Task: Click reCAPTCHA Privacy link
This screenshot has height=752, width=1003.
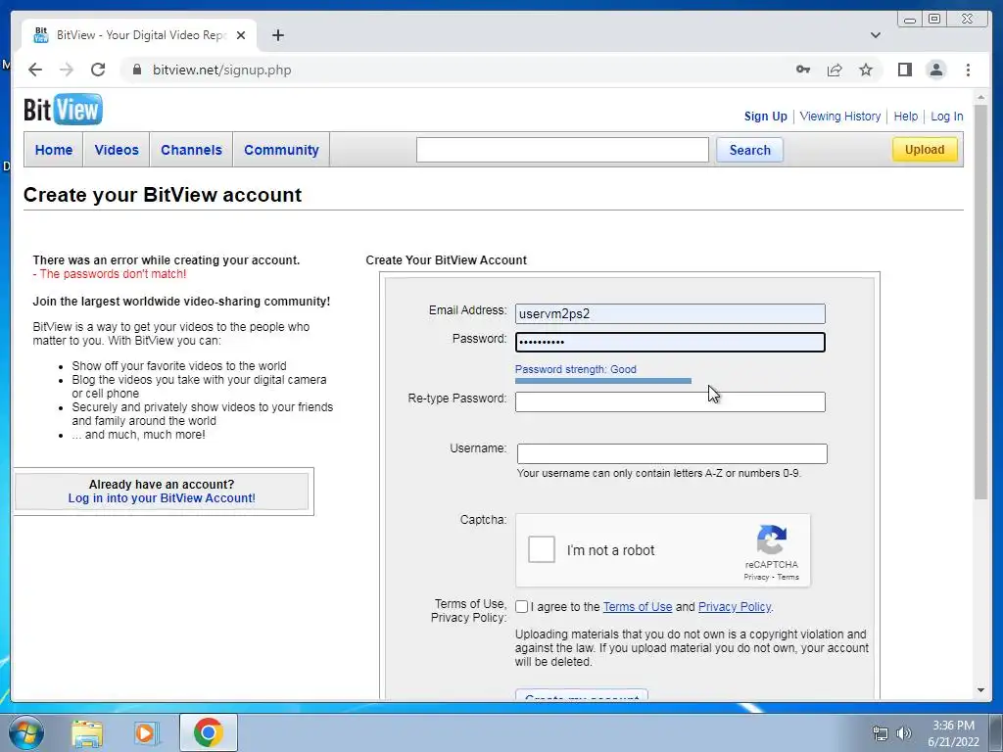Action: (756, 577)
